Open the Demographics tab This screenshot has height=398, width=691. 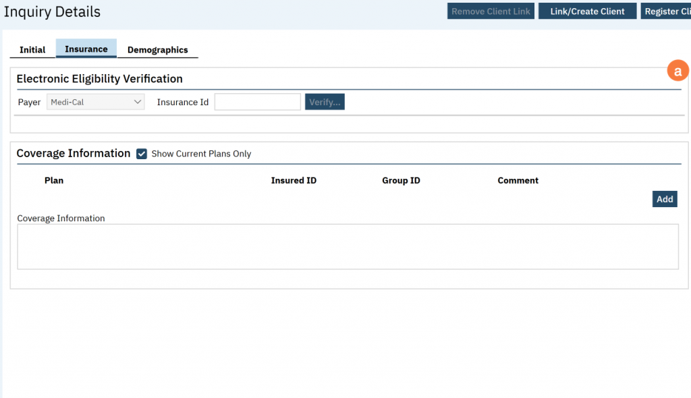(x=157, y=50)
